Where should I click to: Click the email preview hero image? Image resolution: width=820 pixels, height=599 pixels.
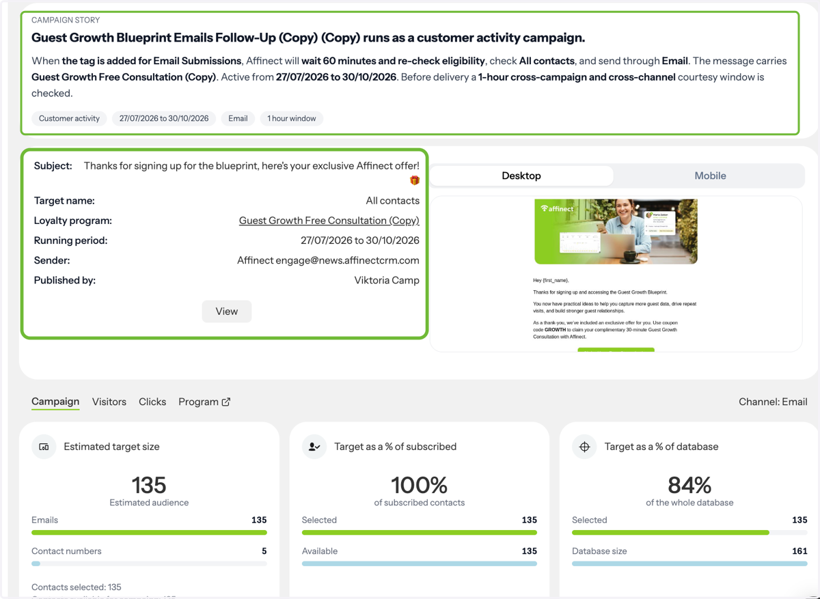click(616, 232)
